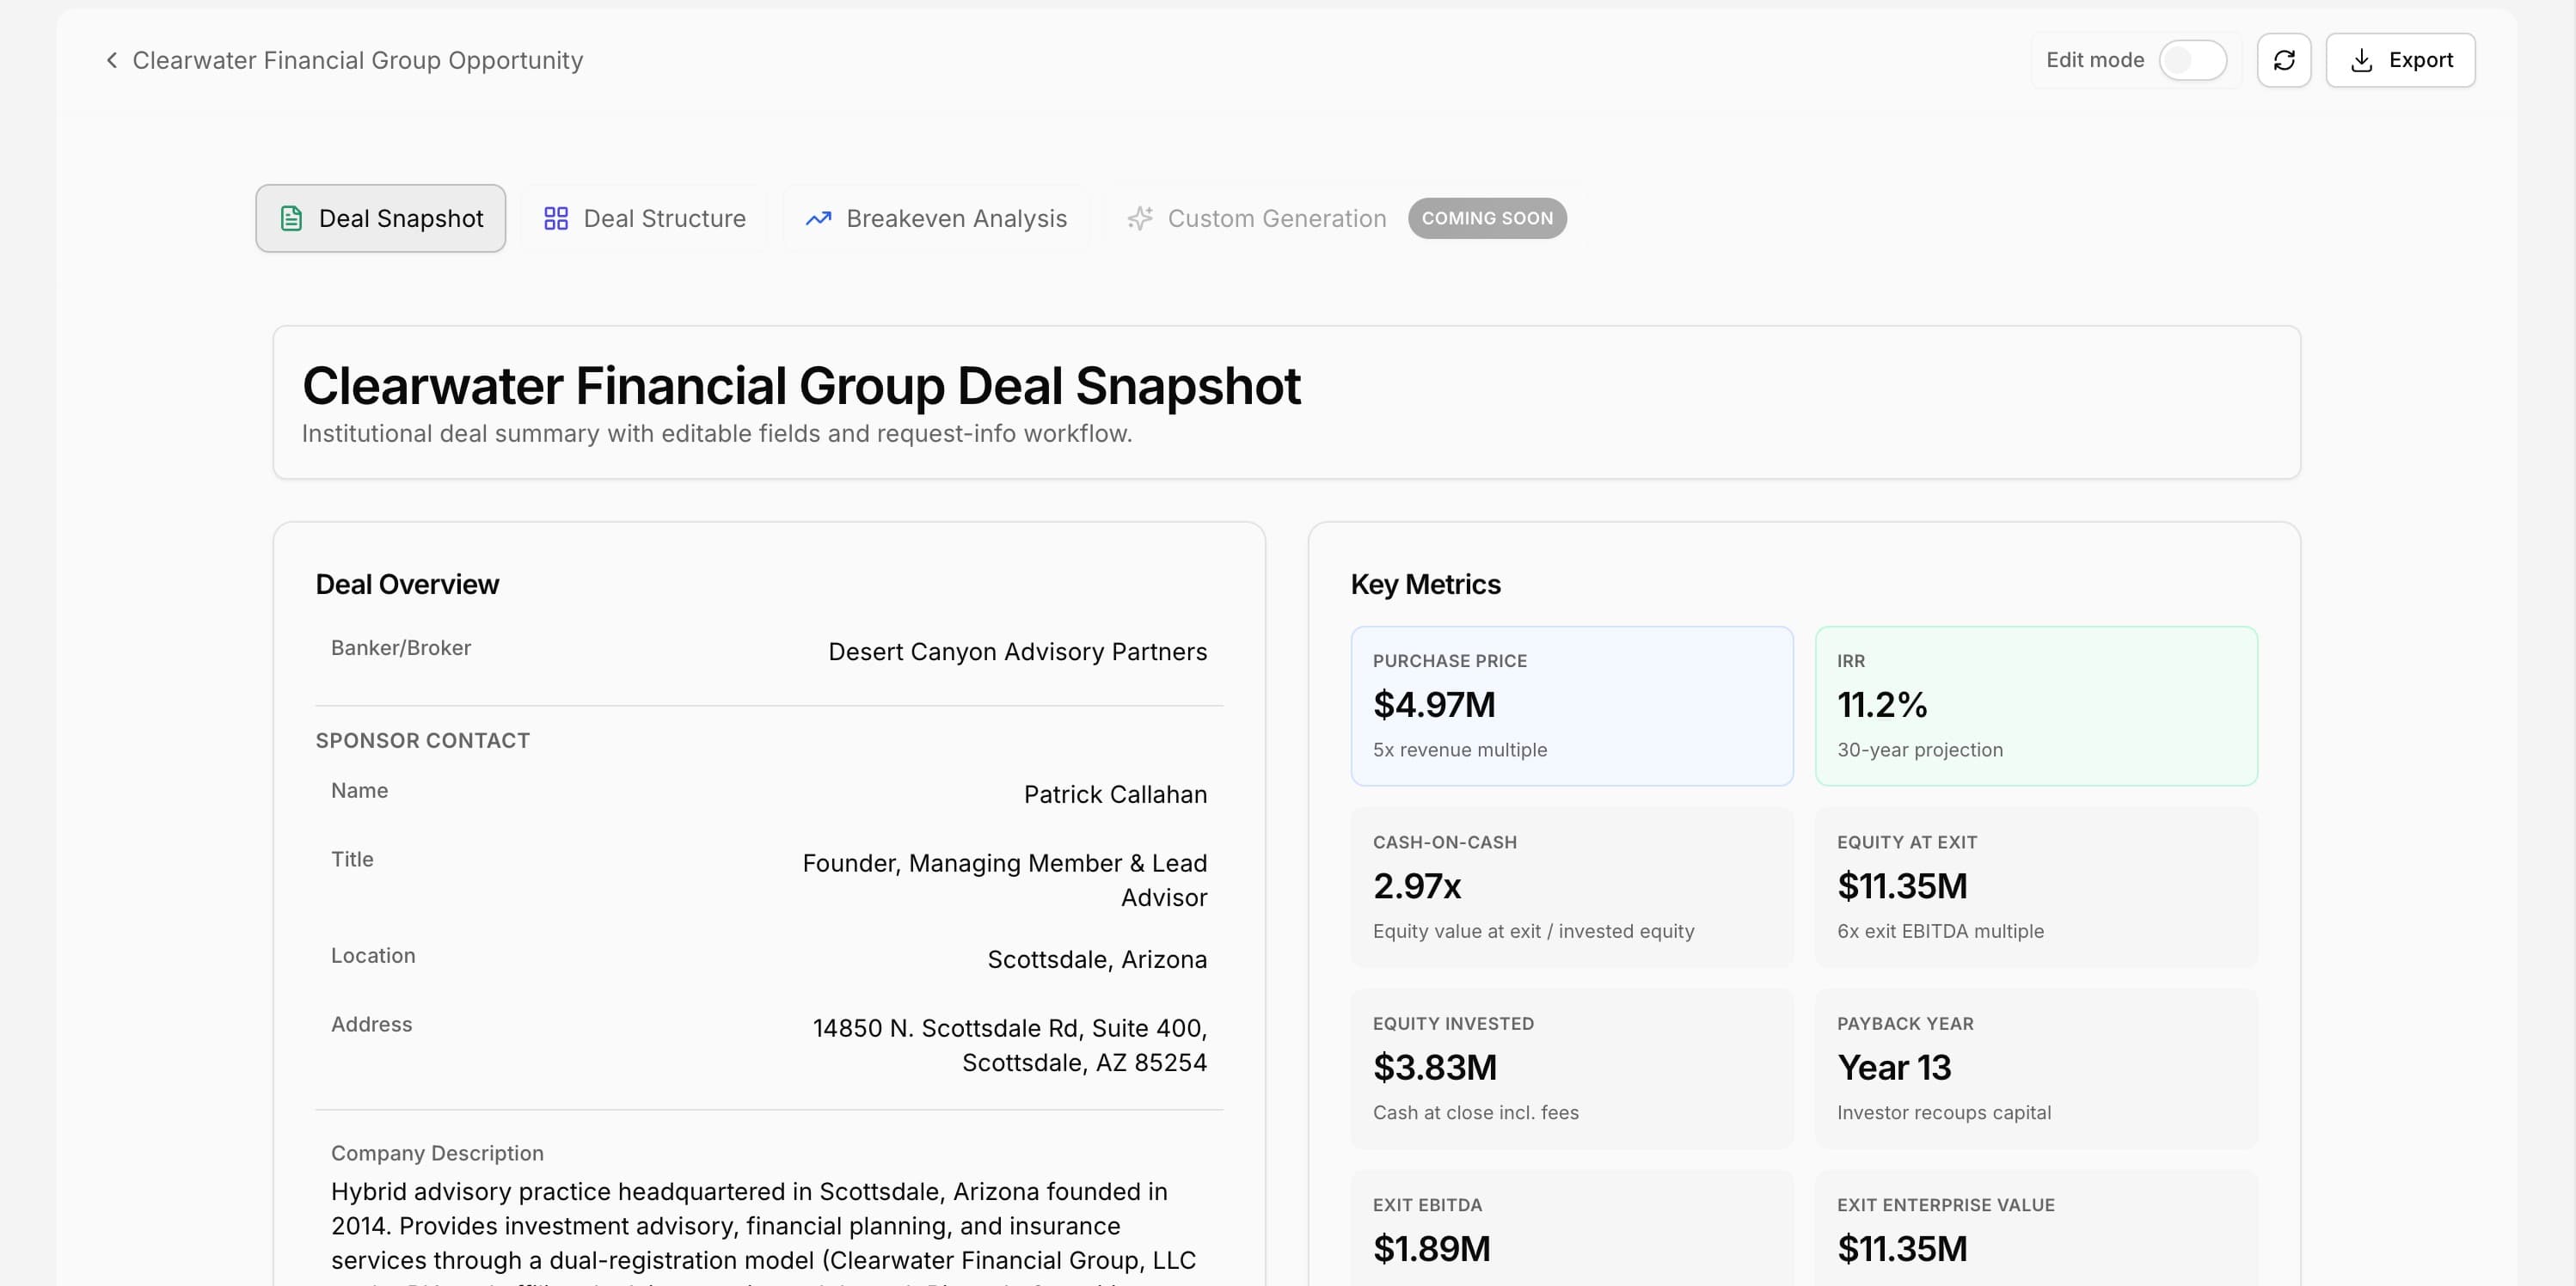
Task: Select the Deal Snapshot tab
Action: 380,218
